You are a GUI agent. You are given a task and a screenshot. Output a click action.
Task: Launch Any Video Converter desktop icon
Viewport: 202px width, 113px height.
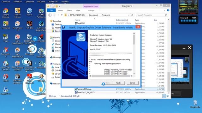(6, 66)
